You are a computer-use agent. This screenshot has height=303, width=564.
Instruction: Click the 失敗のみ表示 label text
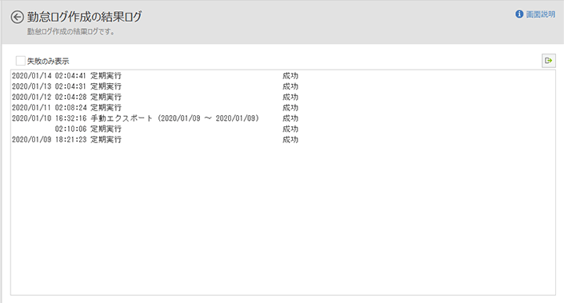point(48,61)
